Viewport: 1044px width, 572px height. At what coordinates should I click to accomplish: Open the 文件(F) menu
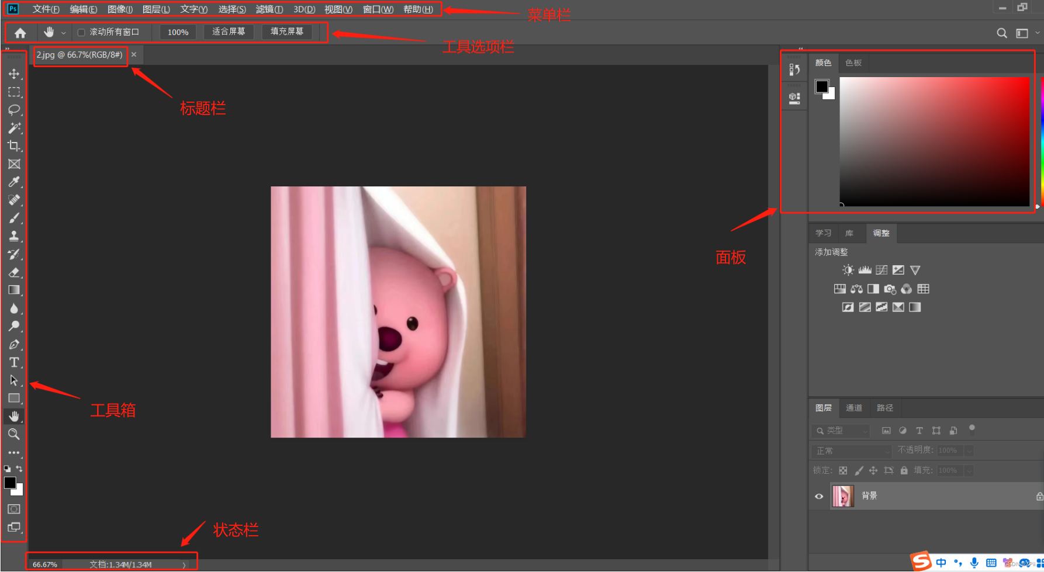click(46, 9)
